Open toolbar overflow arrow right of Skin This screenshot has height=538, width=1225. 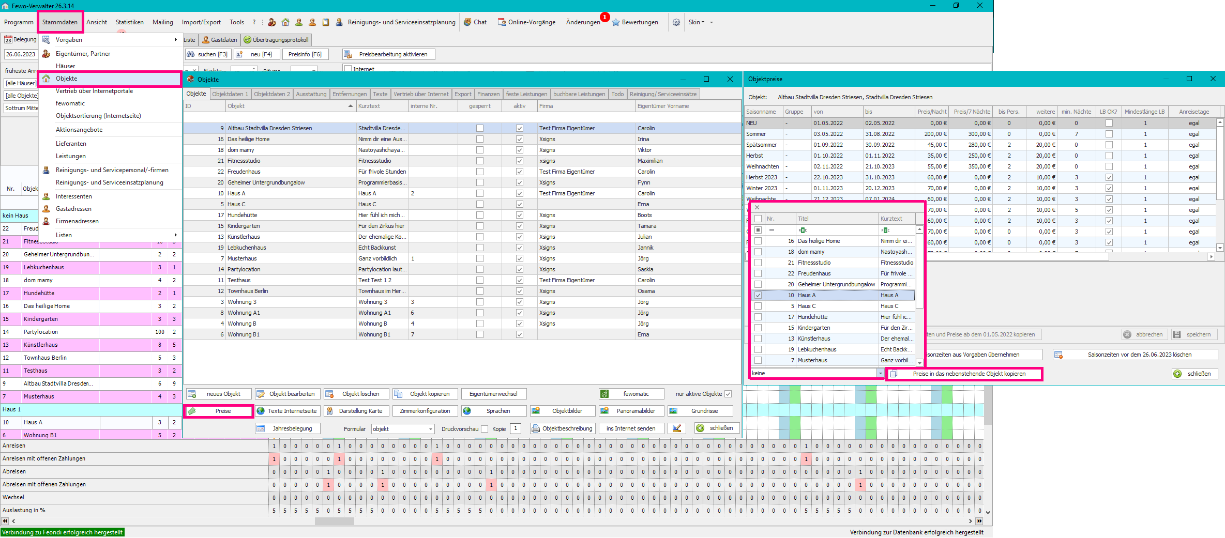(712, 22)
